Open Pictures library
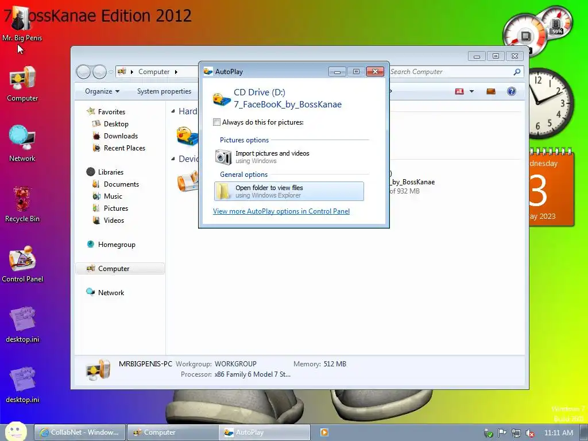Screen dimensions: 588x441 point(116,208)
